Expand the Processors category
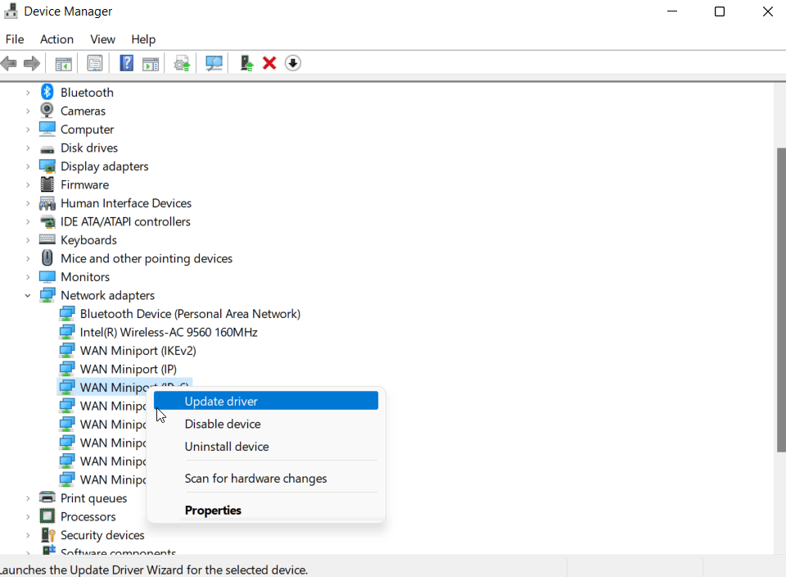Viewport: 786px width, 577px height. click(x=28, y=517)
